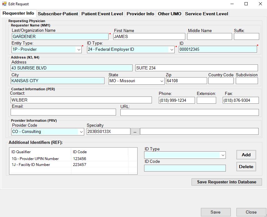Focus the Additional Identifiers ID Code field
The image size is (267, 217).
185,168
